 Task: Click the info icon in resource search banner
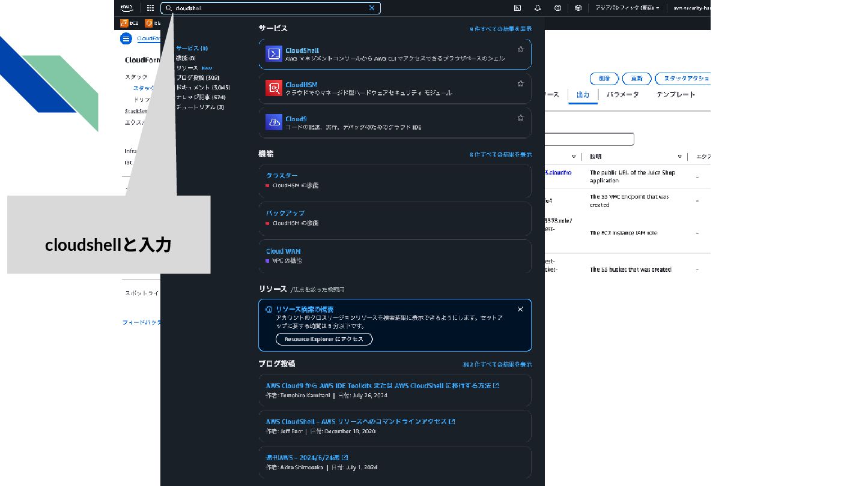269,309
